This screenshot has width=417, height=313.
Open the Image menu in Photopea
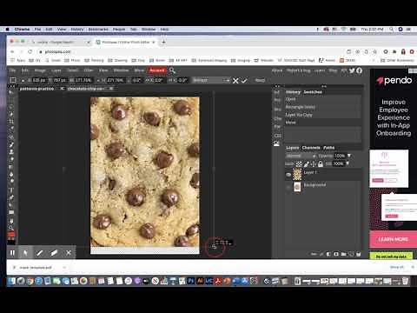pos(40,70)
